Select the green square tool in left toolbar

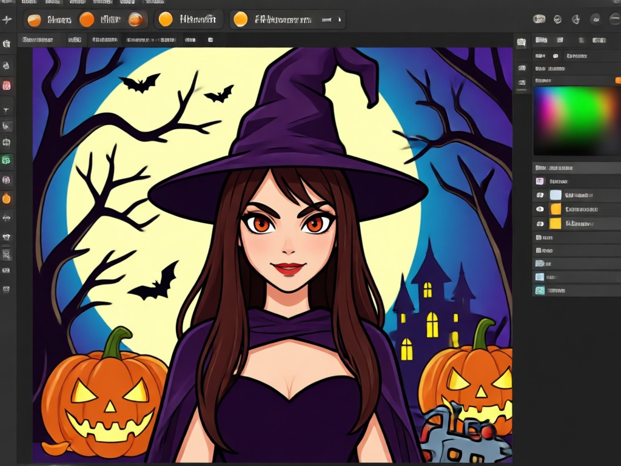(x=6, y=160)
